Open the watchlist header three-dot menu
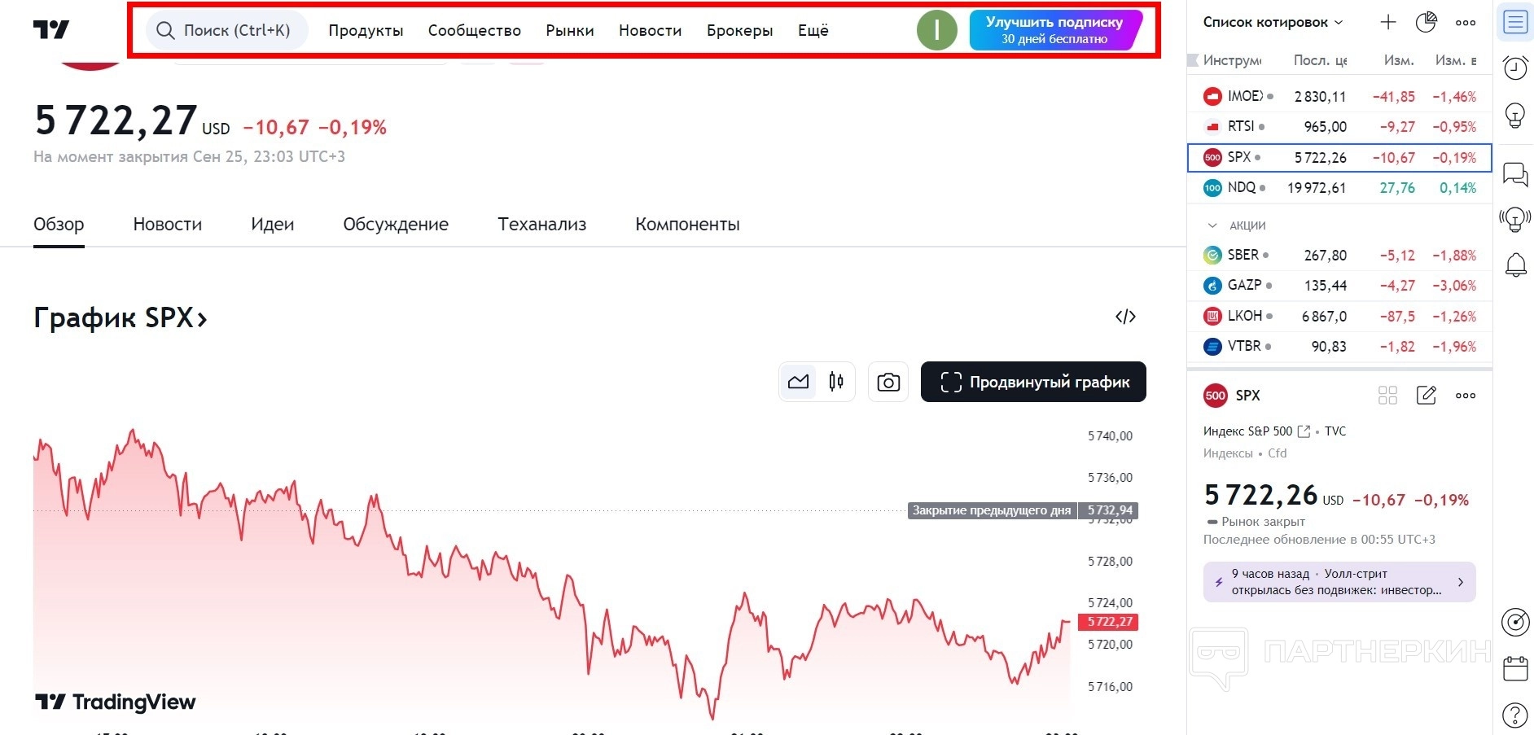The height and width of the screenshot is (735, 1534). (x=1466, y=23)
